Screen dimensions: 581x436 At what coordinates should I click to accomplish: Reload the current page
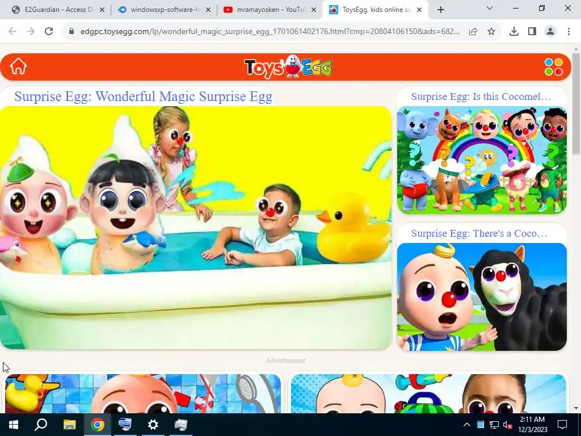click(x=49, y=32)
